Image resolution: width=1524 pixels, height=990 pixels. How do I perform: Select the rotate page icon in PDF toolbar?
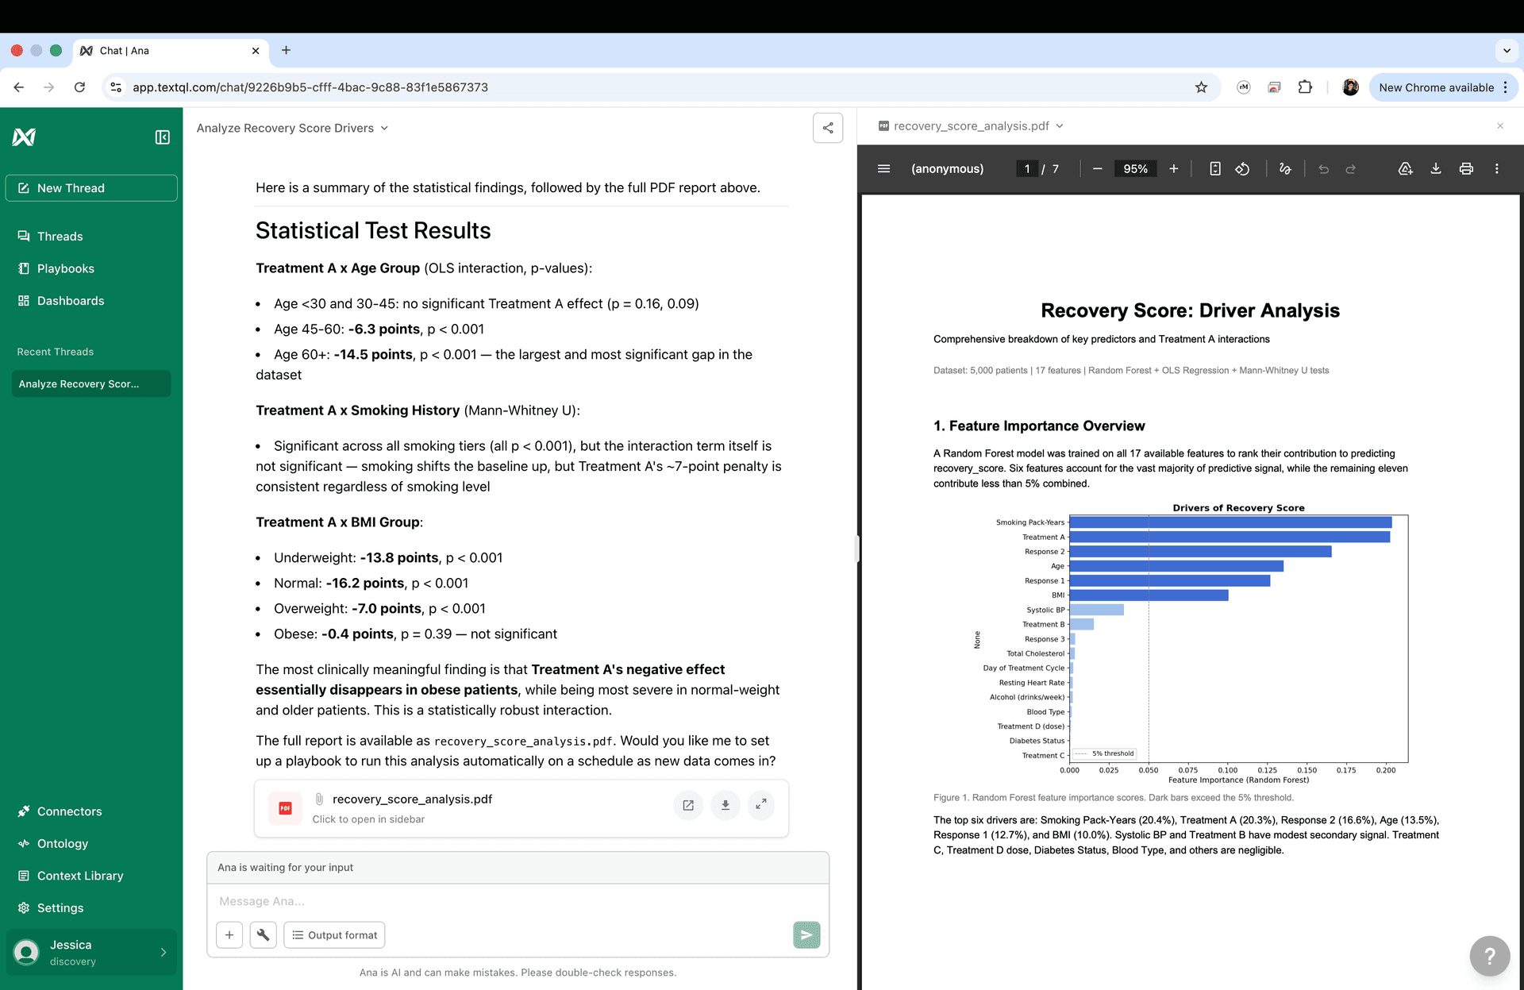(x=1243, y=168)
